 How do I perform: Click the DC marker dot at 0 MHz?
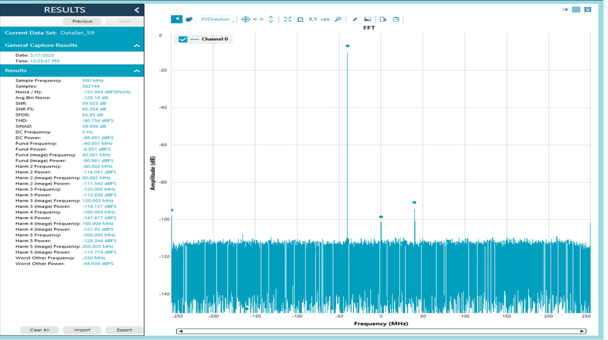tap(381, 217)
